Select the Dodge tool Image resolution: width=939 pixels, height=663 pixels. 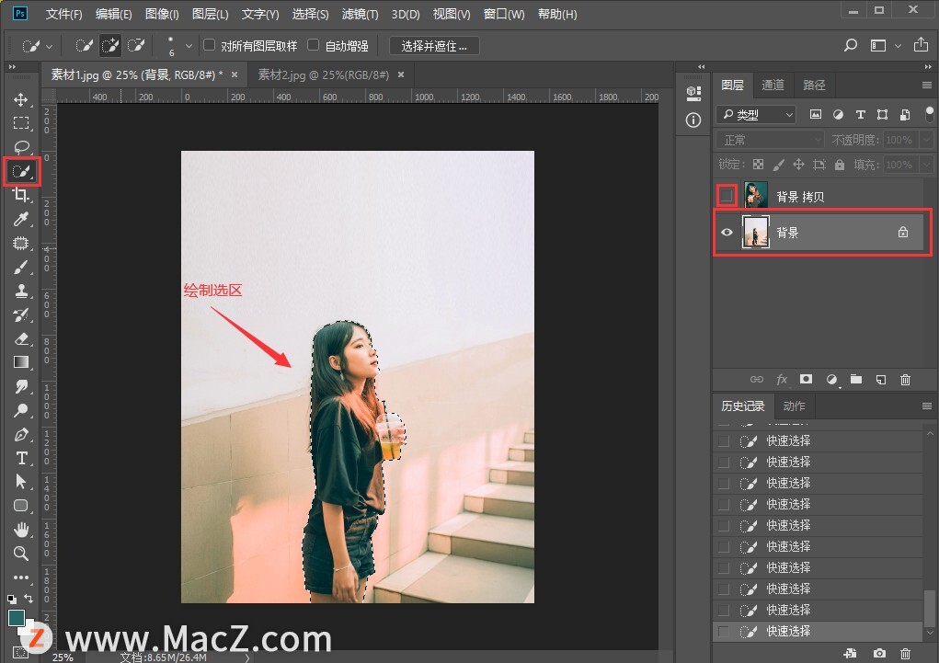21,410
